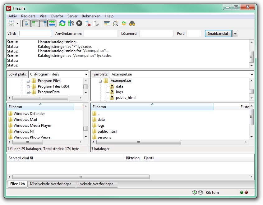Select the parent directory '..' entry
Image resolution: width=263 pixels, height=205 pixels.
click(x=99, y=114)
